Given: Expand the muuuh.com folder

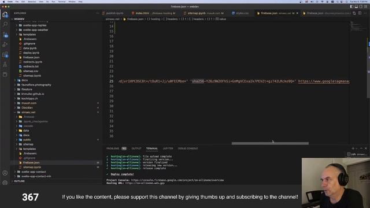Looking at the screenshot, I should click(29, 103).
